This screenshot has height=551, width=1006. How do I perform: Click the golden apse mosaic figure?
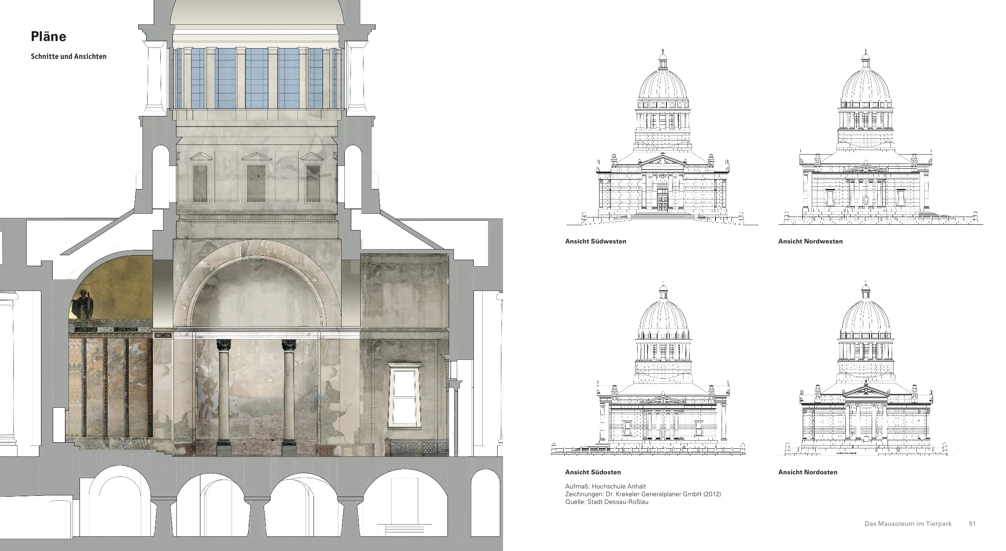(x=83, y=304)
